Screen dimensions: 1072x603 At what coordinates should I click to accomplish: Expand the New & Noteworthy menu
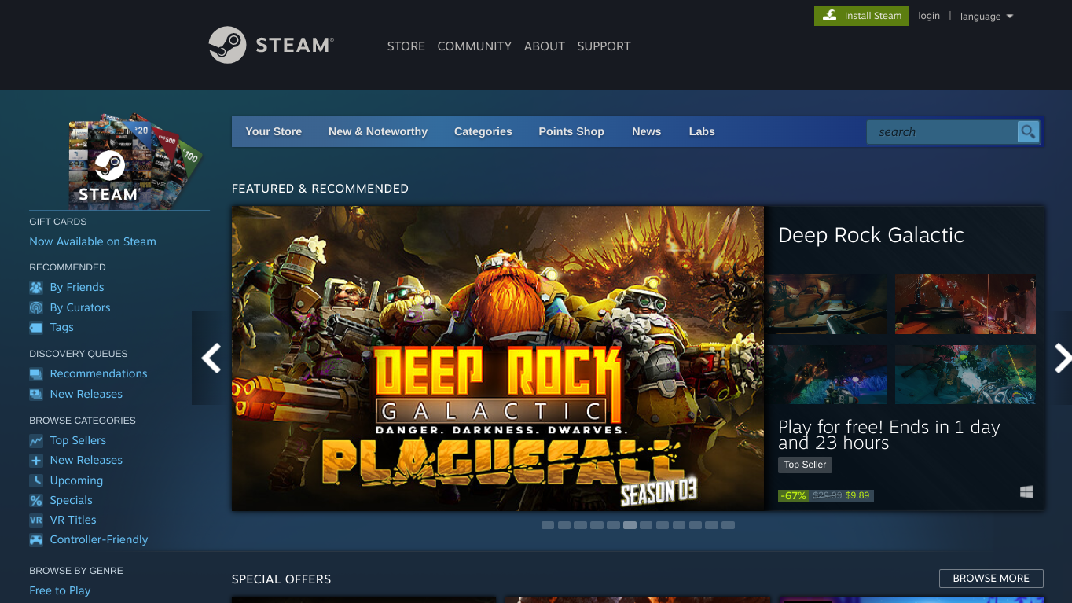[x=378, y=131]
